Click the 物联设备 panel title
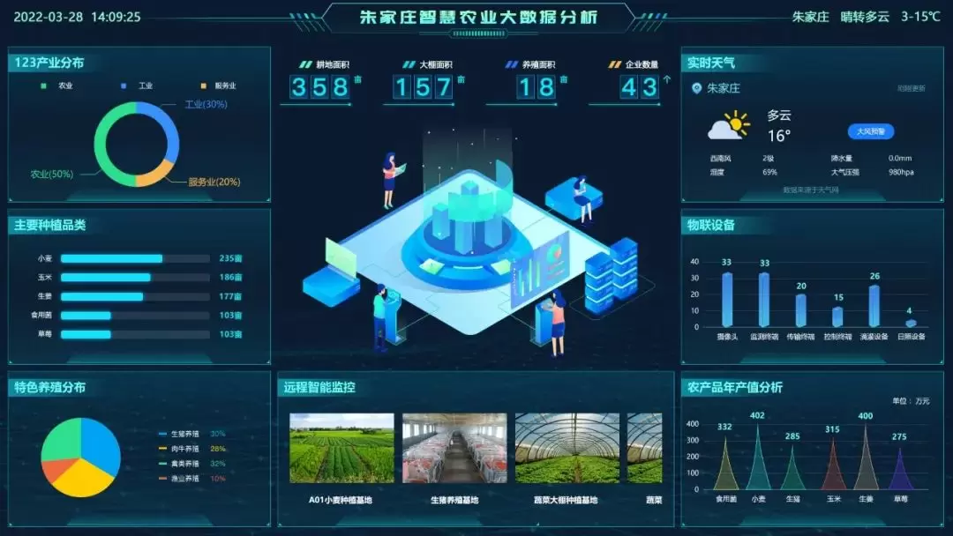The image size is (953, 536). coord(711,225)
